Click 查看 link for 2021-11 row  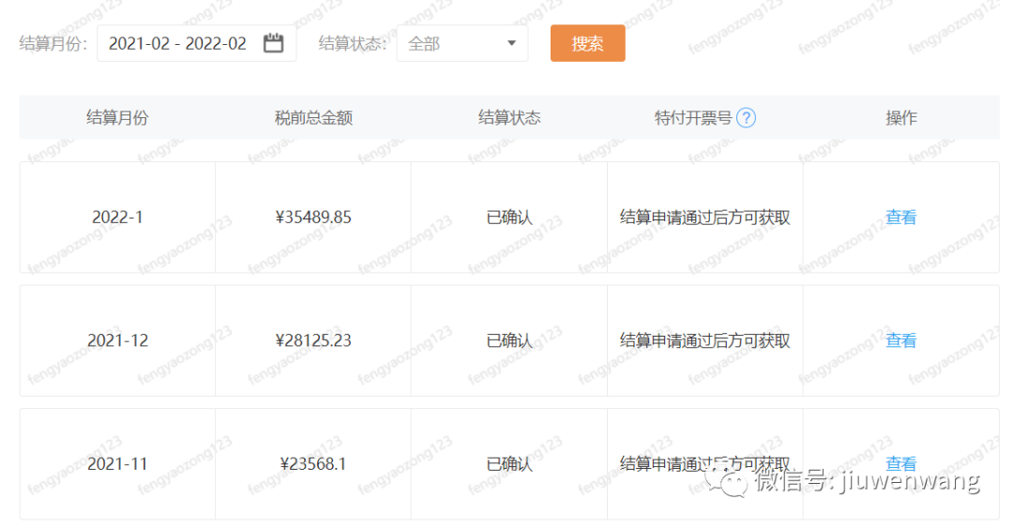900,464
